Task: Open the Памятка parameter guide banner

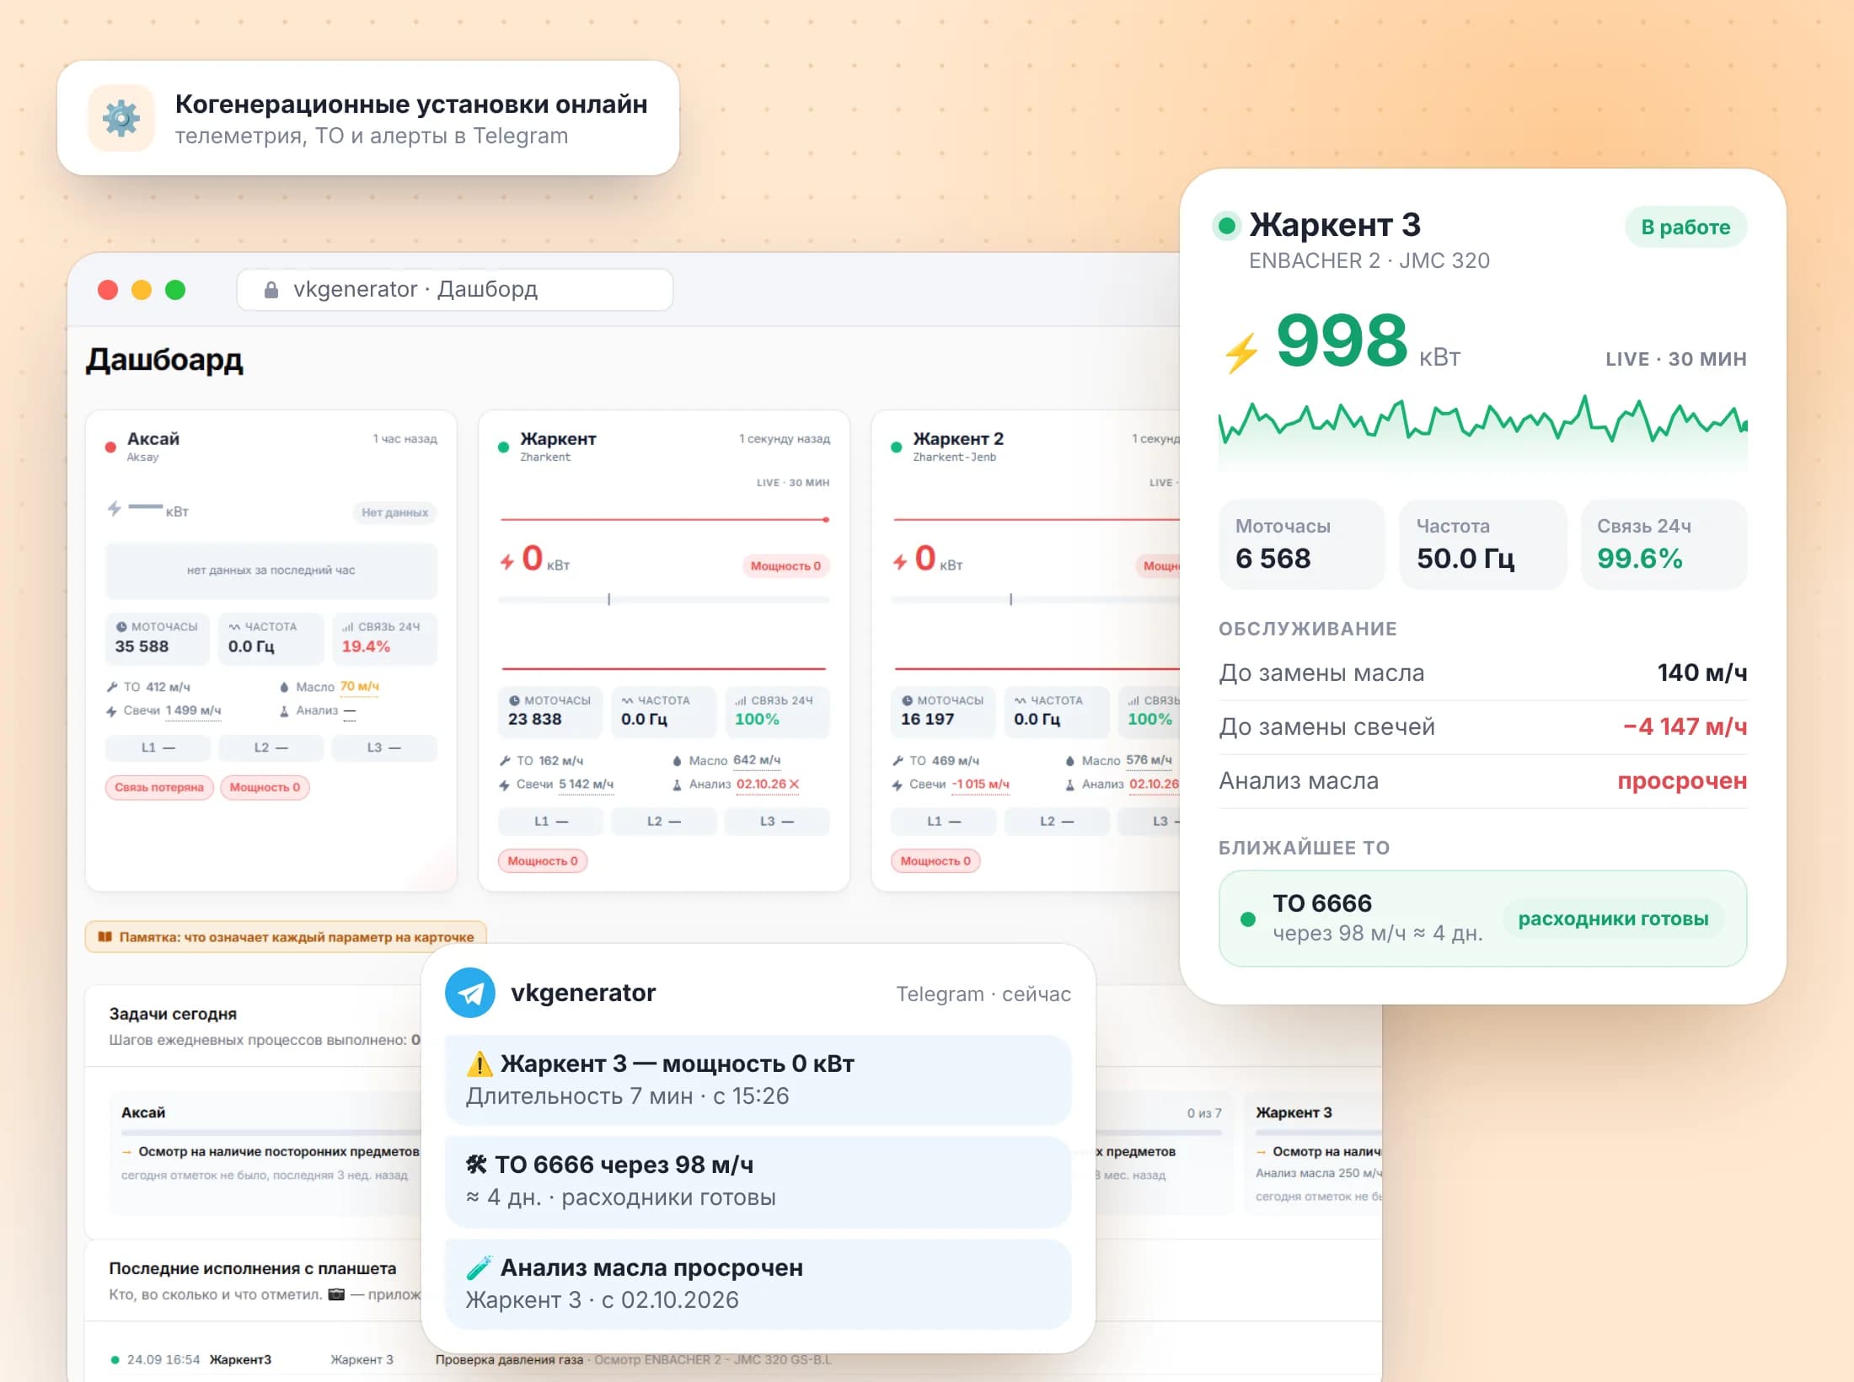Action: 286,936
